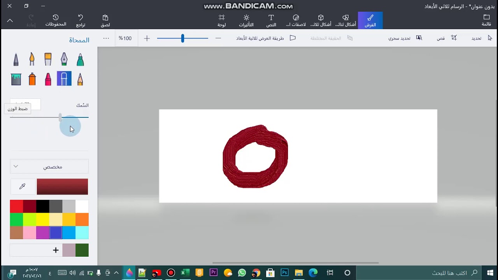Click the إعادة (Redo) button
This screenshot has width=498, height=280.
tap(31, 21)
